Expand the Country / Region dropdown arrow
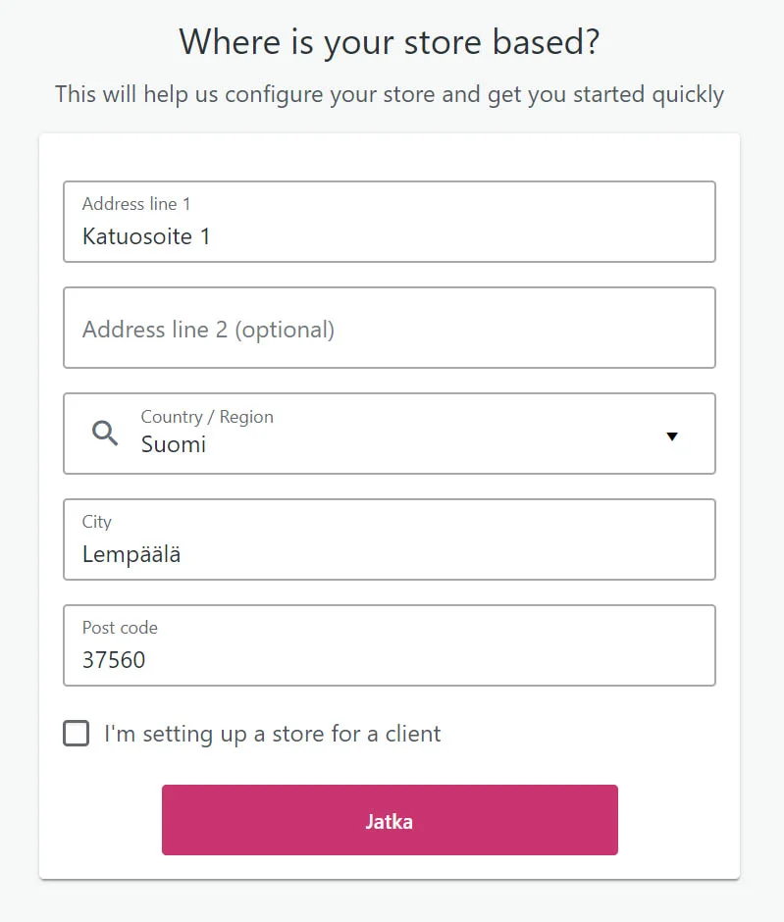Screen dimensions: 784x922 click(x=672, y=436)
